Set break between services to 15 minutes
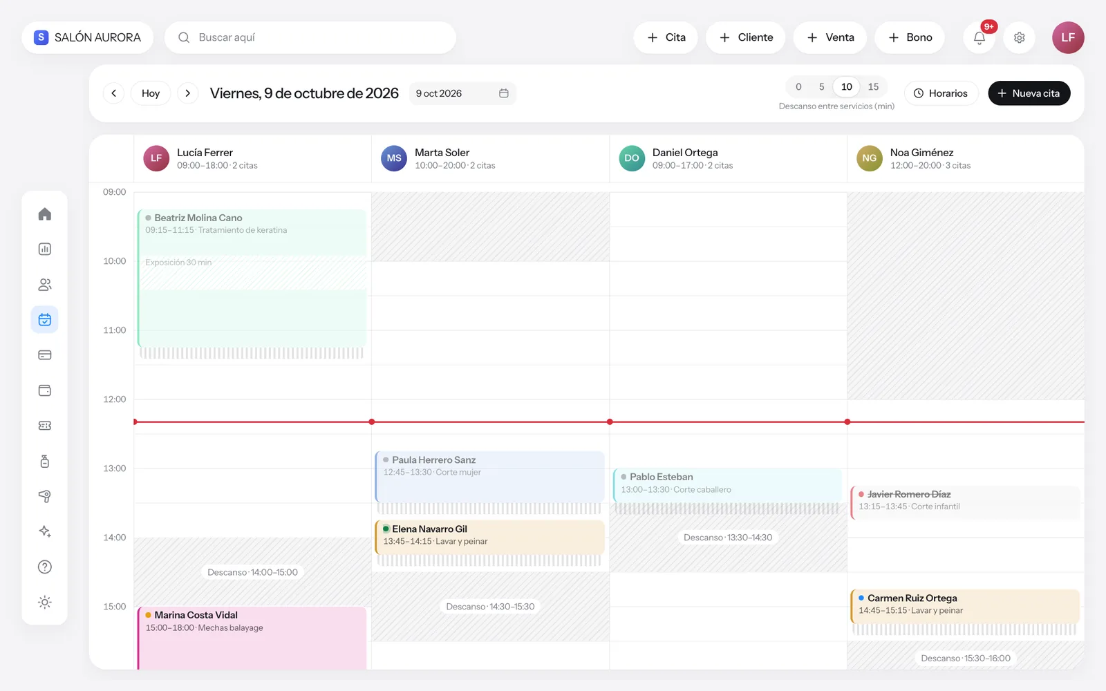The height and width of the screenshot is (691, 1106). pos(873,86)
